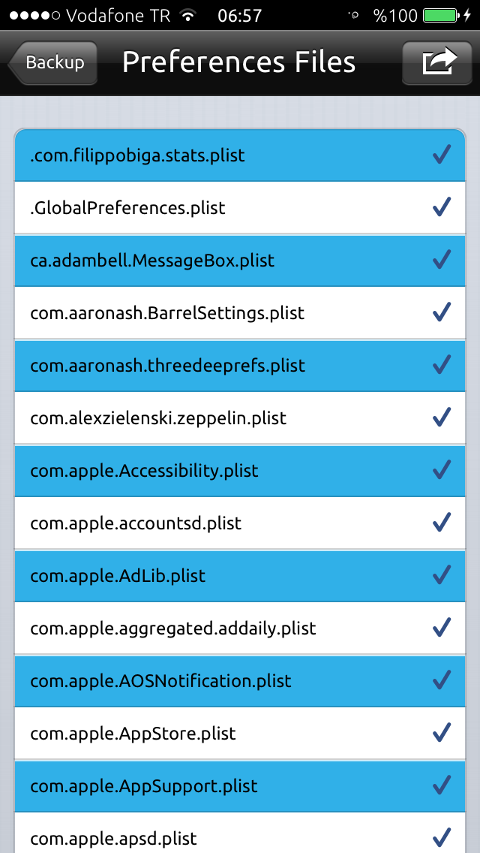Toggle com.apple.AdLib.plist checkmark
480x853 pixels.
click(x=442, y=576)
